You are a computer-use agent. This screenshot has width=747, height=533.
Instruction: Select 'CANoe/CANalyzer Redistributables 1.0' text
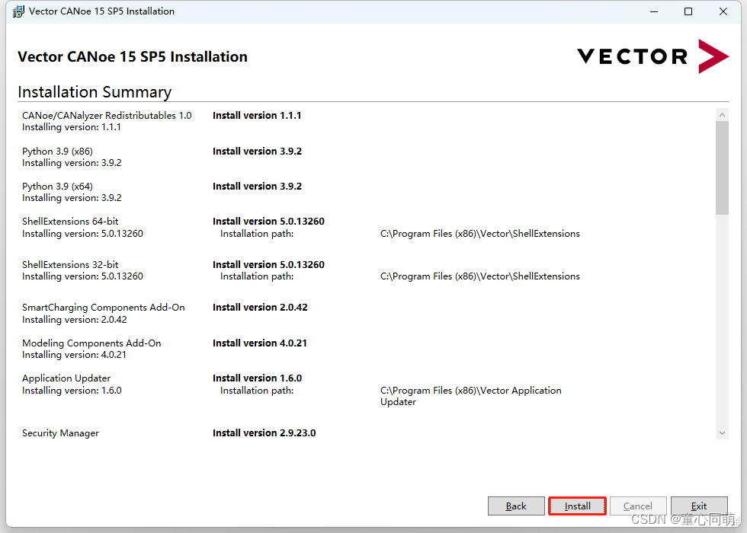(x=107, y=115)
